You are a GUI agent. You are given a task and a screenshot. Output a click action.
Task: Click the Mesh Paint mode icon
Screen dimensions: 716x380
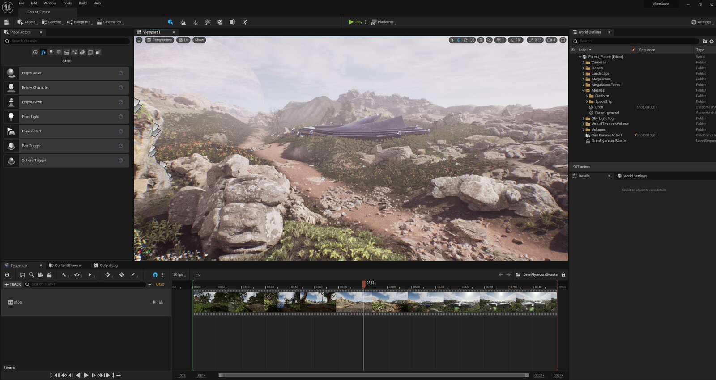[x=208, y=22]
